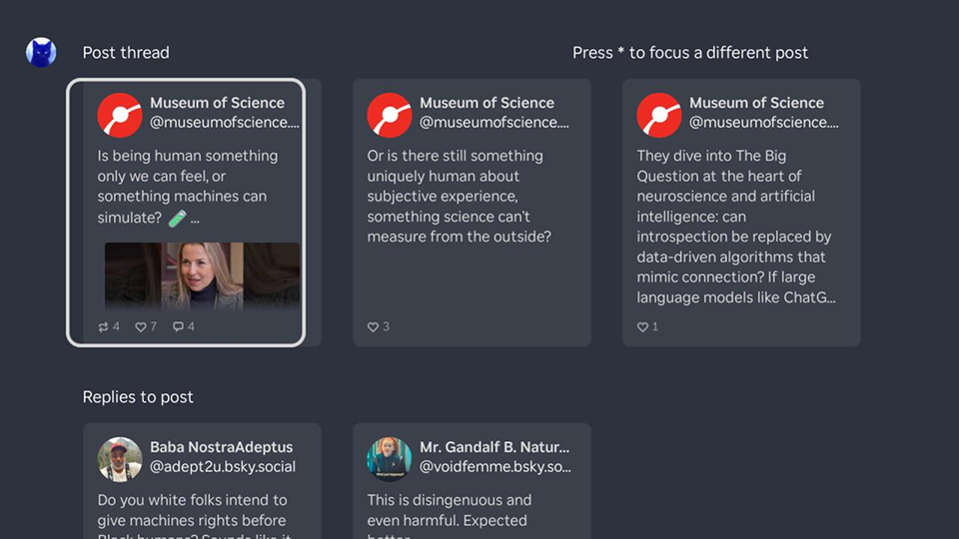Click the @voidfemme.bsky.so handle

click(x=494, y=467)
